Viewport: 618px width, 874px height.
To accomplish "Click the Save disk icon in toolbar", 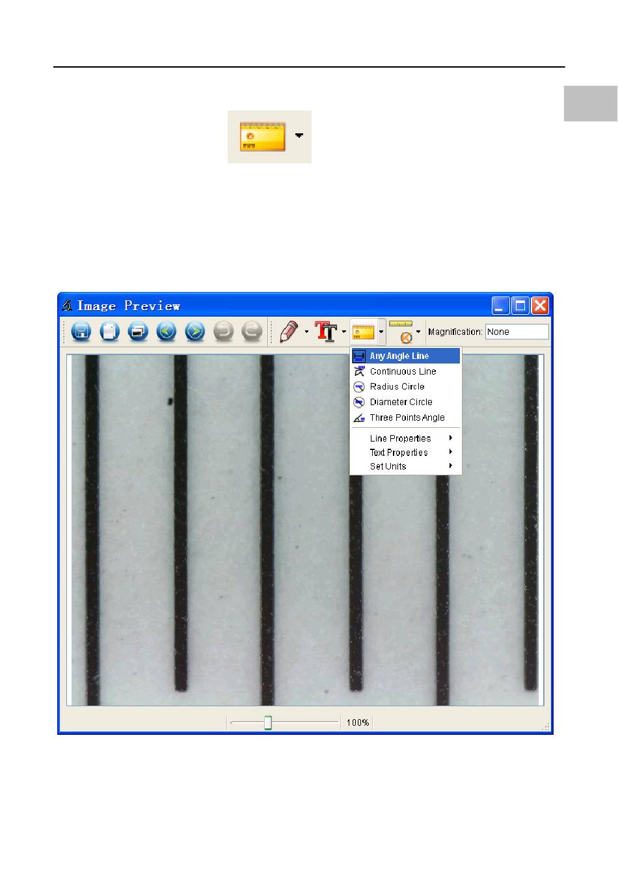I will (x=81, y=332).
